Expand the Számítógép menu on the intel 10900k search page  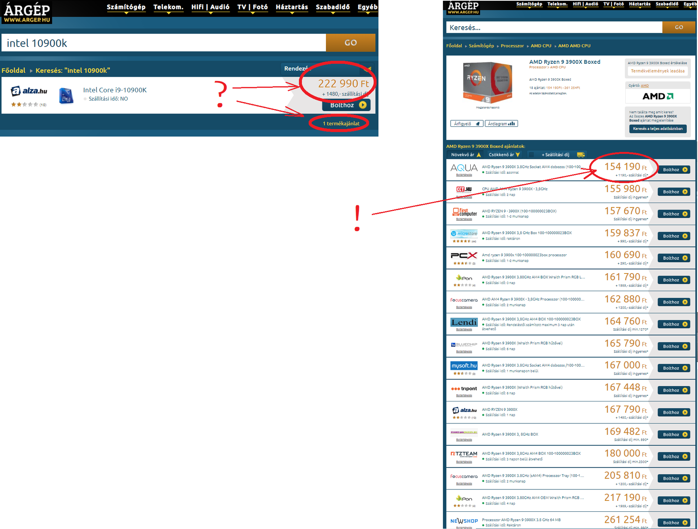pos(126,7)
